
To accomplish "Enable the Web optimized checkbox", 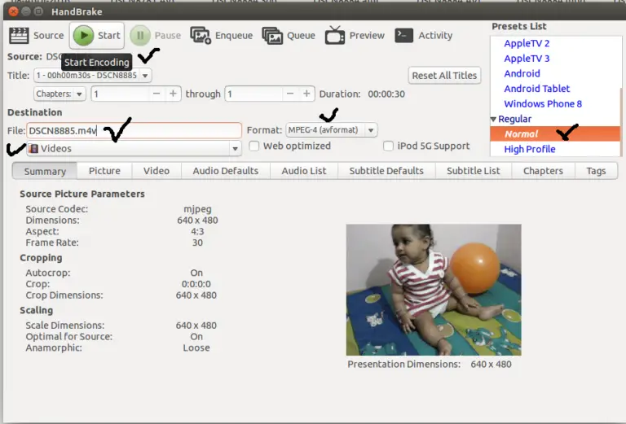I will (x=254, y=146).
